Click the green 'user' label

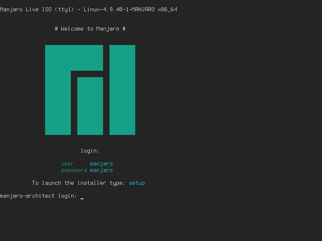(68, 164)
